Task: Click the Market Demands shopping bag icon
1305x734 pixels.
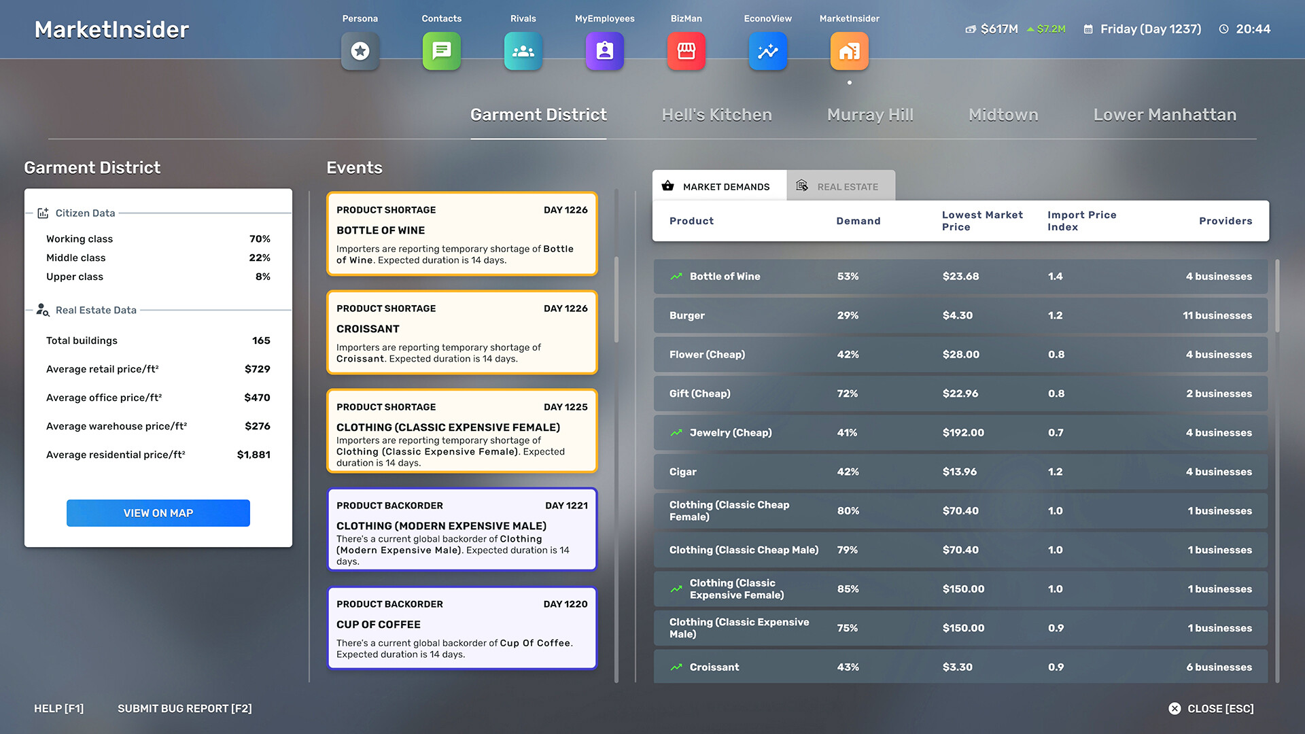Action: tap(668, 186)
